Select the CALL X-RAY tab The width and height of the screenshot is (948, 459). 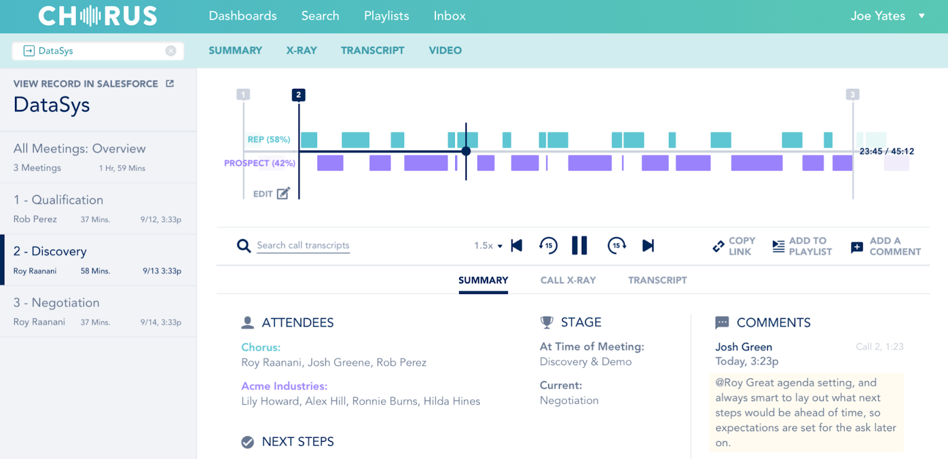tap(568, 280)
